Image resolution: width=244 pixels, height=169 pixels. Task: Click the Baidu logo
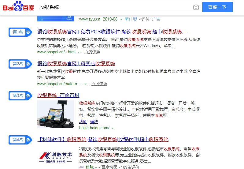(18, 6)
